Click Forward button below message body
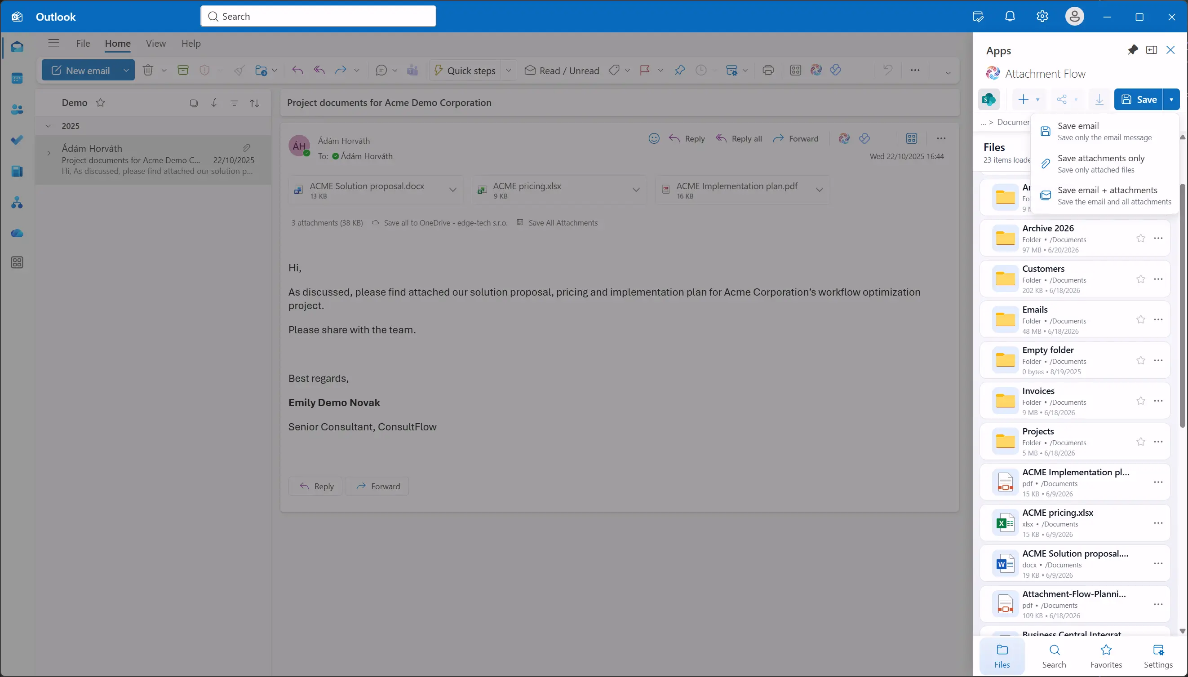This screenshot has width=1188, height=677. [x=377, y=486]
